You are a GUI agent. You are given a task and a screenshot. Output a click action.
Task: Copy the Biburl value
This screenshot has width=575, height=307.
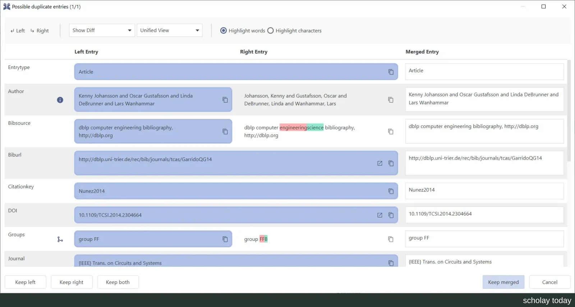(x=391, y=163)
